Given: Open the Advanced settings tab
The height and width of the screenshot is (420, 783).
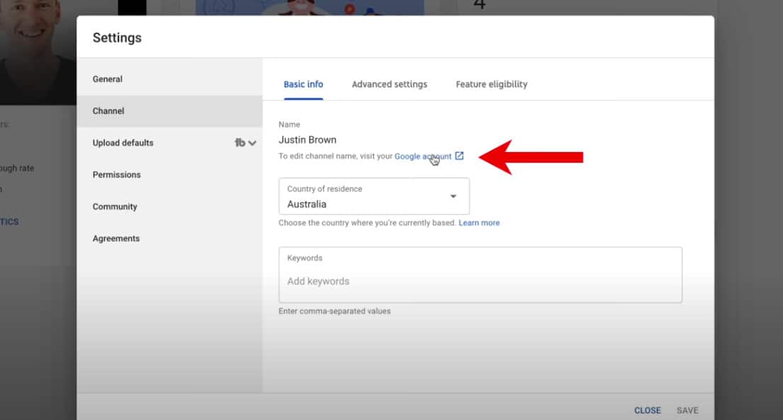Looking at the screenshot, I should 389,84.
